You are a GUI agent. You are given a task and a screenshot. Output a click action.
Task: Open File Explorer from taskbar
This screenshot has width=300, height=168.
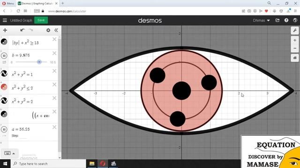coord(92,164)
